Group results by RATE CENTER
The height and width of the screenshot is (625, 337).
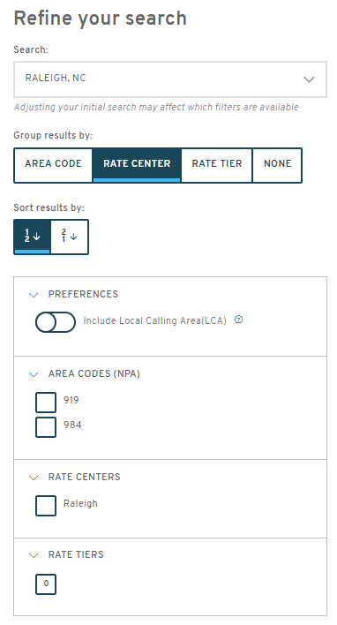tap(137, 165)
